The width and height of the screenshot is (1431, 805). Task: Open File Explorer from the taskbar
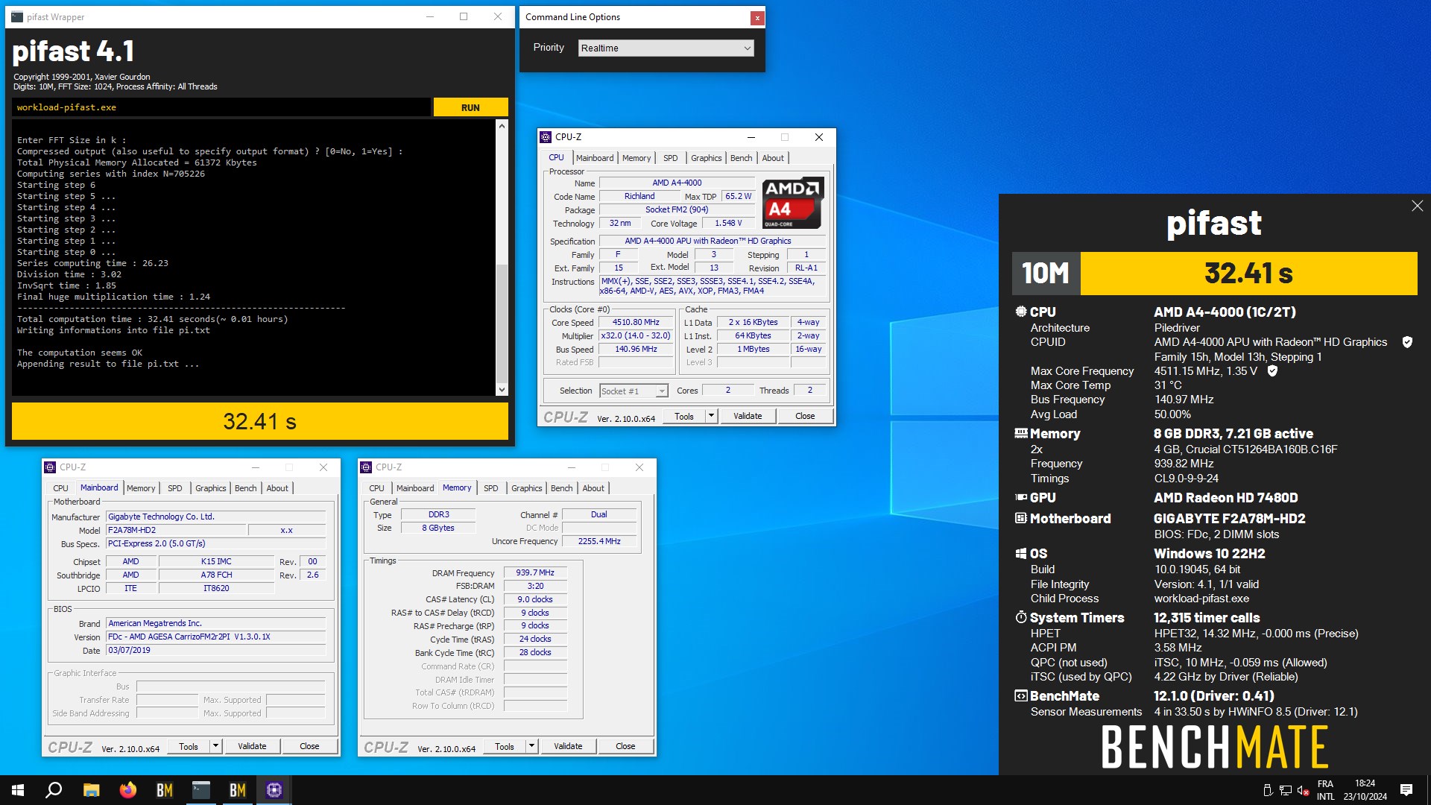[x=91, y=790]
